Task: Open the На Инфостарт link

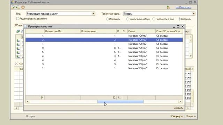Action: 183,7
